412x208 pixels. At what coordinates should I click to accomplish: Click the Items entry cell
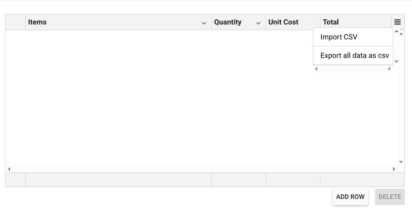[118, 179]
